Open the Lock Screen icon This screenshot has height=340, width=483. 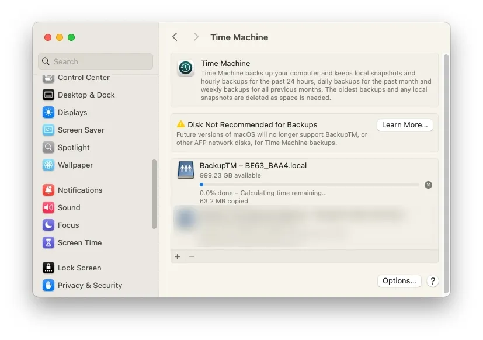(48, 268)
